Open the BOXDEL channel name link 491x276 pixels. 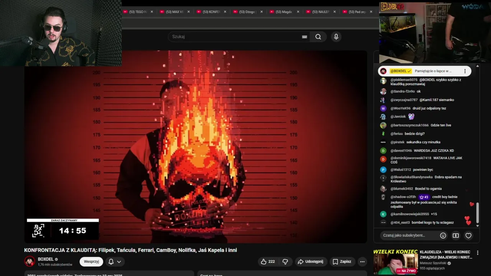click(46, 259)
